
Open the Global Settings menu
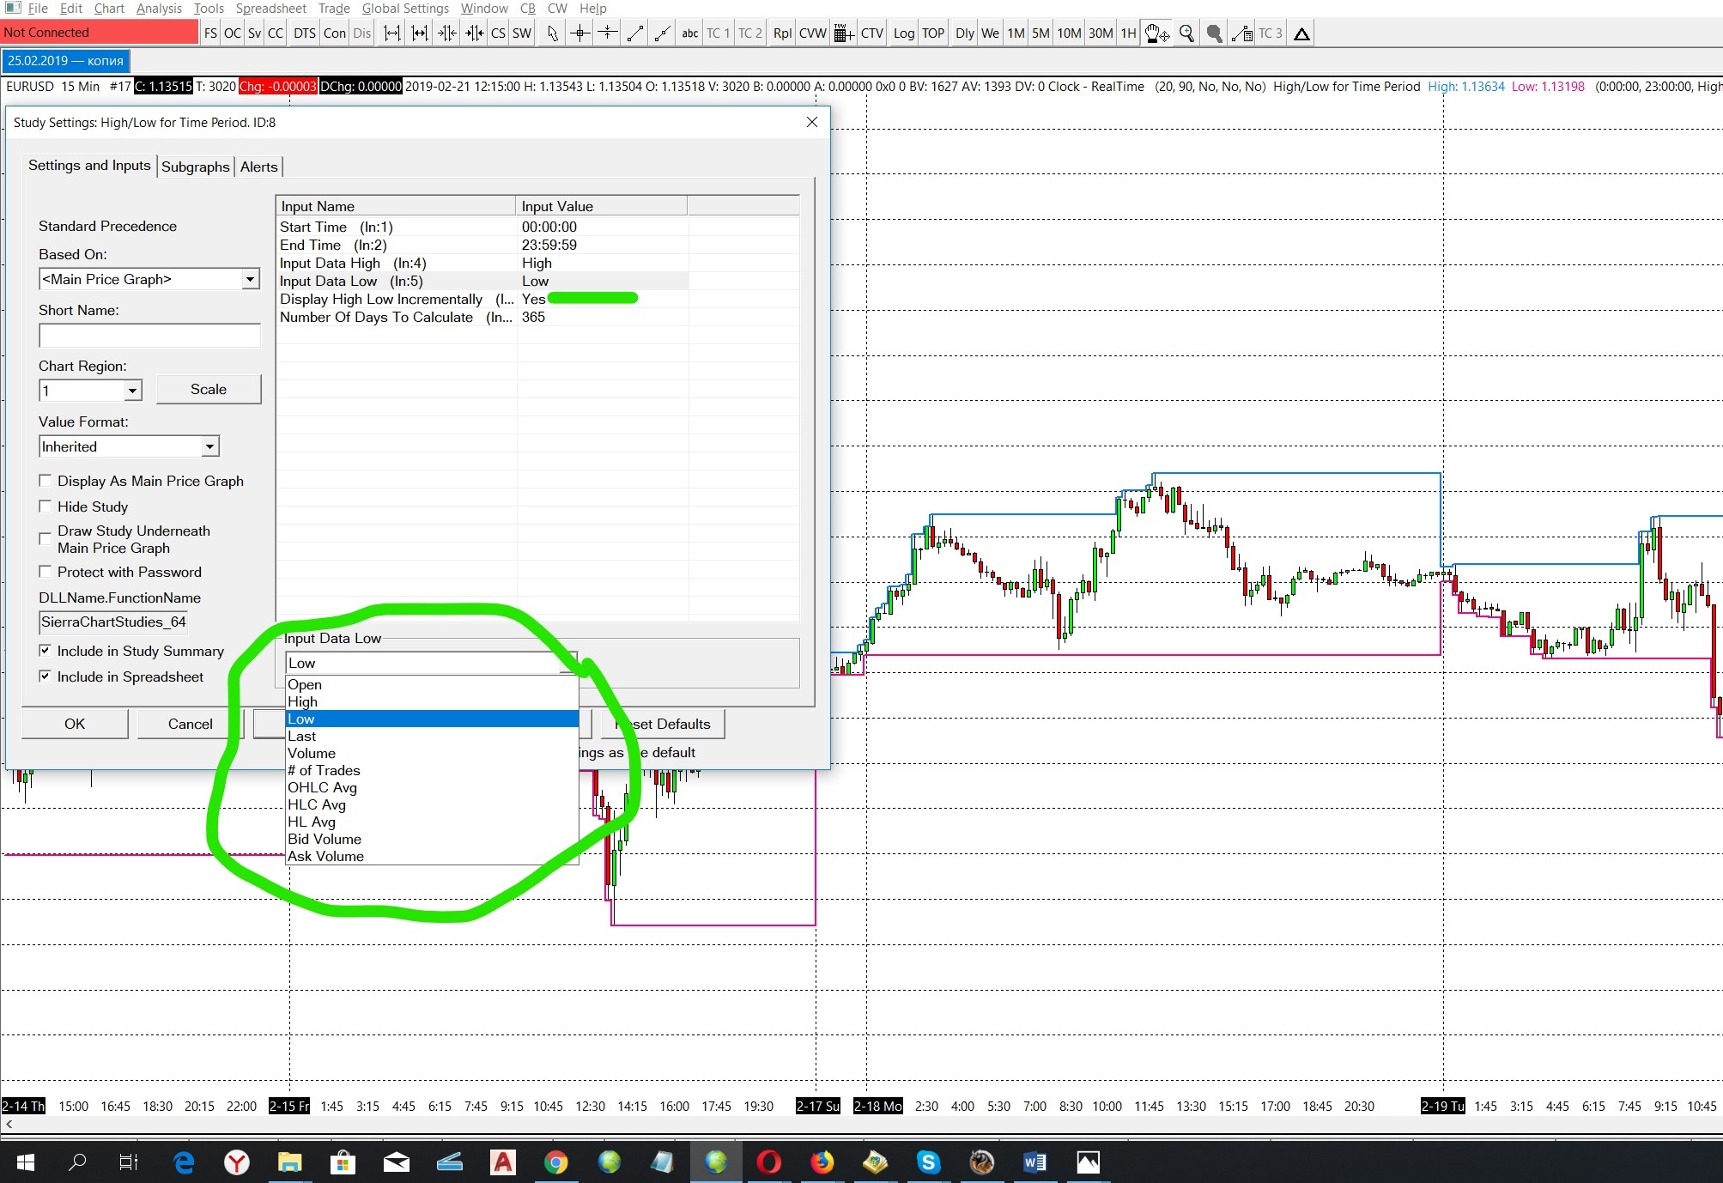coord(405,9)
